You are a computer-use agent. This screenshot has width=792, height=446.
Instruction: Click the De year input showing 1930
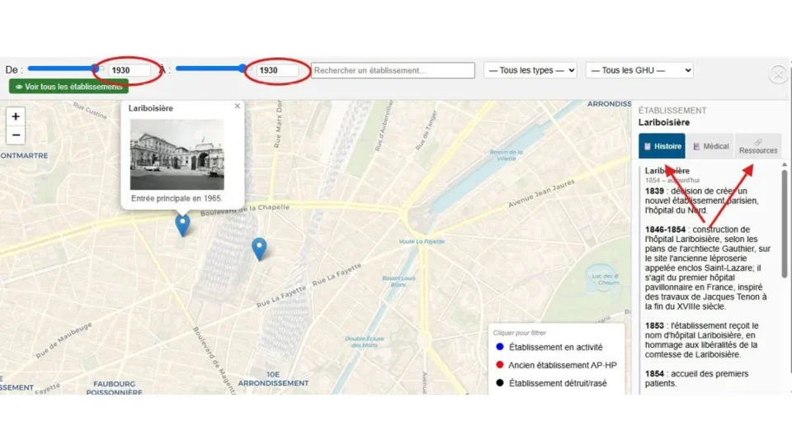[130, 70]
